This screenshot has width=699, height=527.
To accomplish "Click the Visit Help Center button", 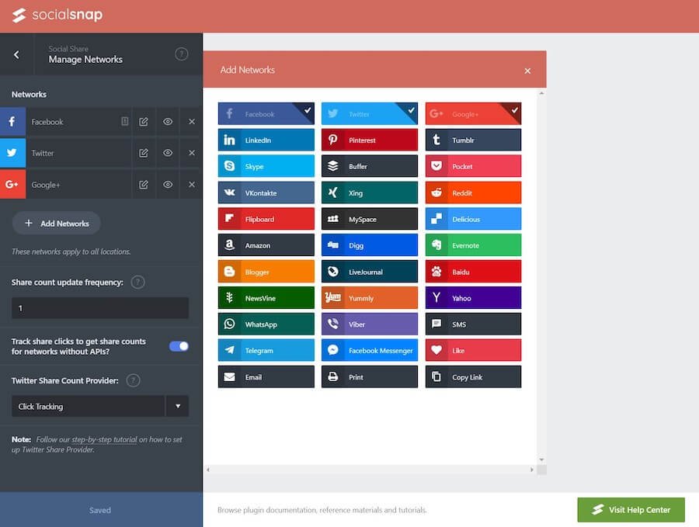I will click(x=631, y=510).
